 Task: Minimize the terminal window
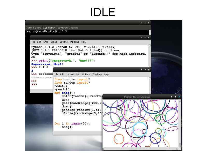click(141, 23)
